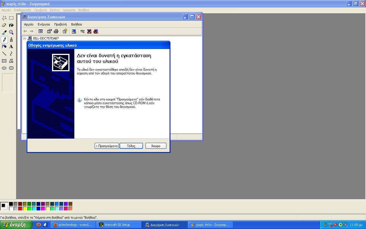Image resolution: width=366 pixels, height=229 pixels.
Task: Click the Uninstall device toolbar icon
Action: (89, 31)
